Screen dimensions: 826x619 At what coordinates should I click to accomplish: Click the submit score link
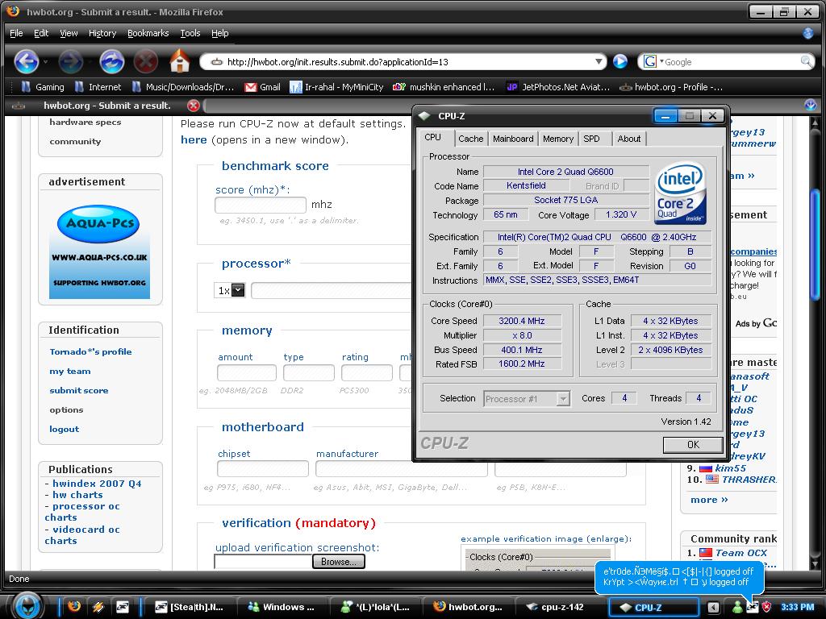[79, 390]
